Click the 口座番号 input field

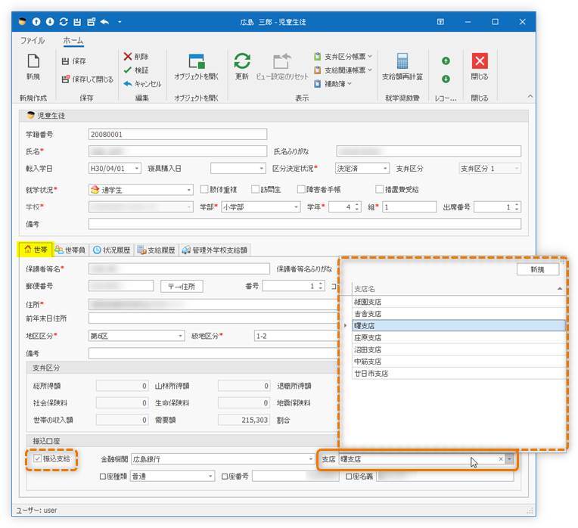click(x=296, y=477)
